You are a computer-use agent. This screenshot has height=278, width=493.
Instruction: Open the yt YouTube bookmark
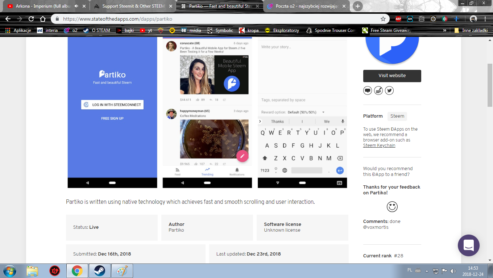tap(146, 30)
